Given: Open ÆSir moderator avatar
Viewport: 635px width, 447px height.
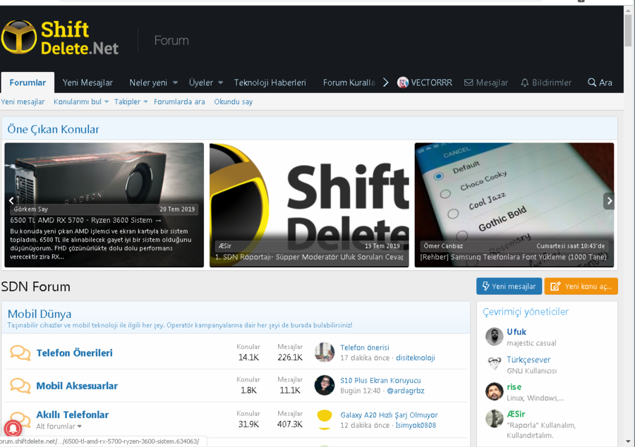Looking at the screenshot, I should 494,419.
